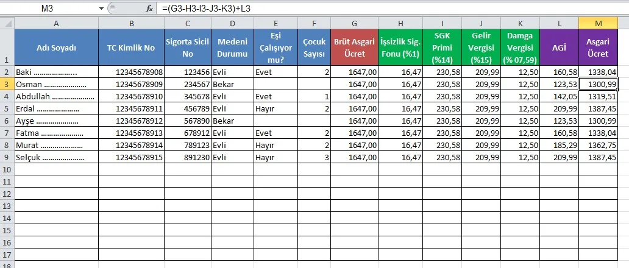Select the green SGK Primi header cell
Image resolution: width=629 pixels, height=268 pixels.
[442, 48]
